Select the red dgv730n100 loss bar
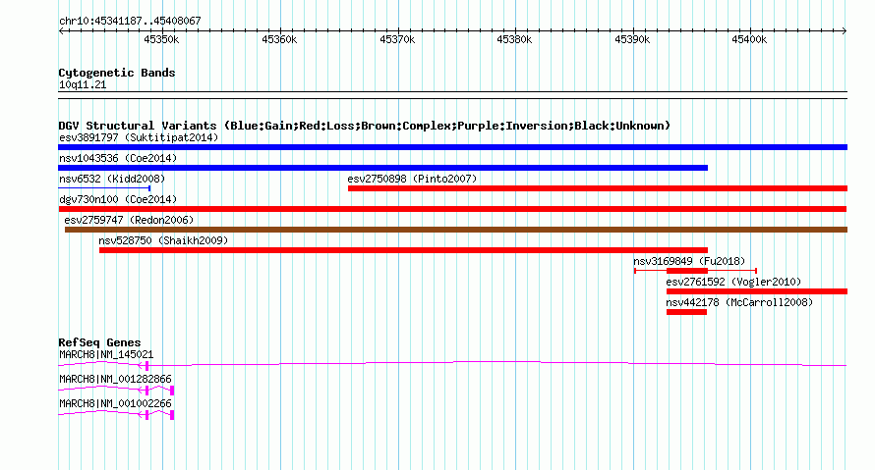 (452, 209)
